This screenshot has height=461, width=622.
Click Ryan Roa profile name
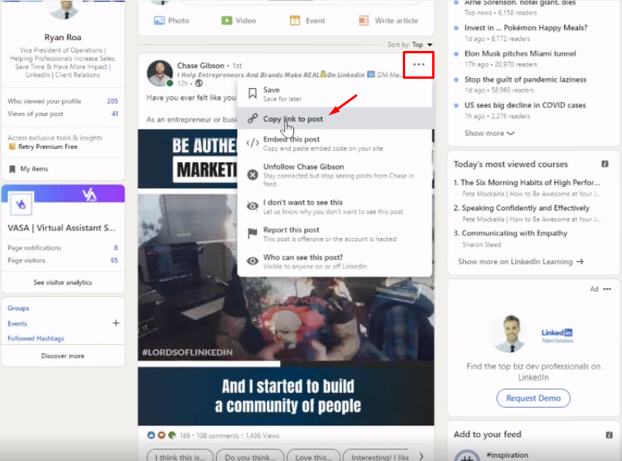[63, 37]
